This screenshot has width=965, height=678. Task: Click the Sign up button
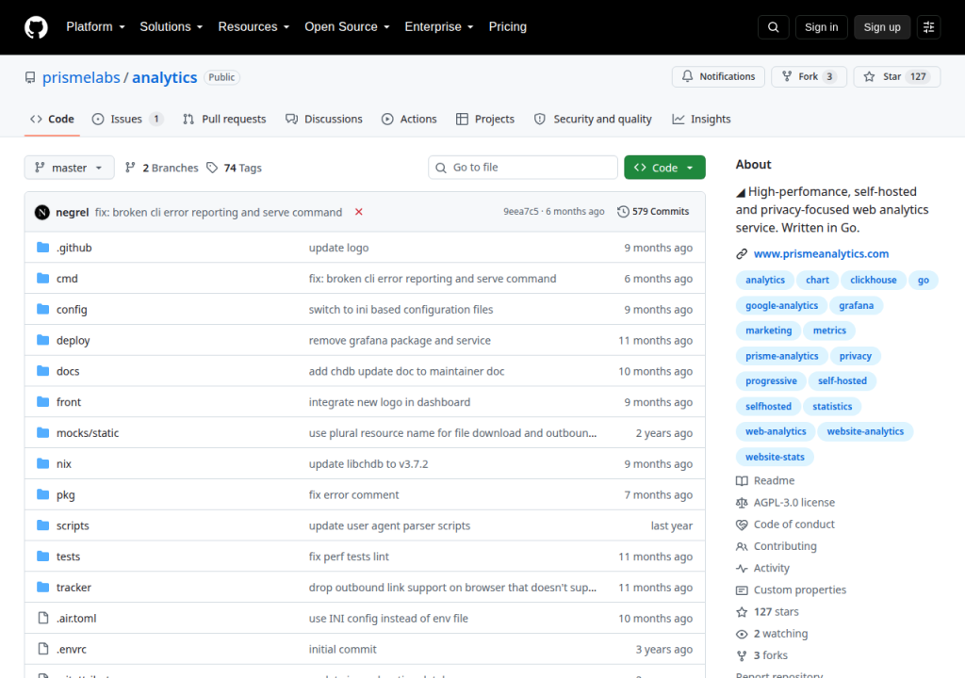tap(882, 27)
